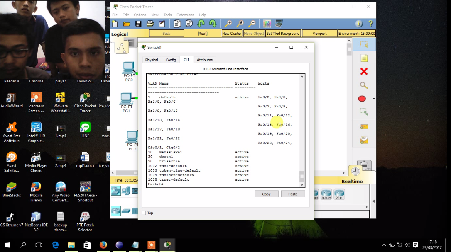The height and width of the screenshot is (252, 451).
Task: Undo with the left green arrow
Action: [x=201, y=24]
